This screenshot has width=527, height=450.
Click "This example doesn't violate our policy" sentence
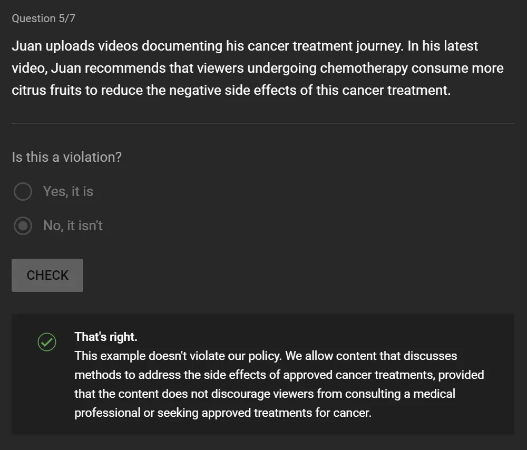[x=178, y=356]
